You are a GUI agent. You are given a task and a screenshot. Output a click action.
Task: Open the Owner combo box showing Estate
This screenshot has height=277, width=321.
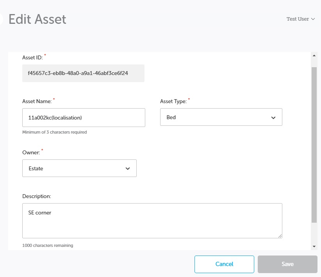tap(79, 168)
